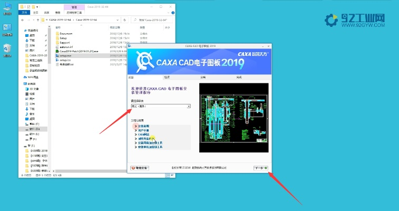399x211 pixels.
Task: Click the Explorer search box
Action: (x=152, y=20)
